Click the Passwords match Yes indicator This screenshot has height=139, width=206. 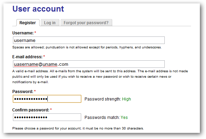pyautogui.click(x=106, y=118)
